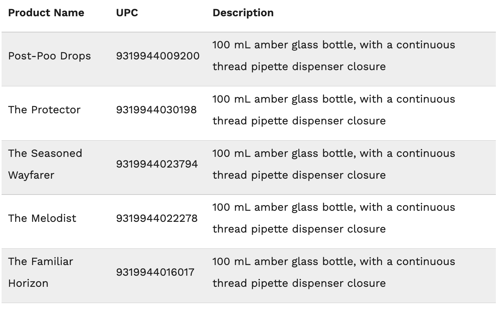Screen dimensions: 503x309
Task: Click The Melodist product name
Action: (42, 218)
